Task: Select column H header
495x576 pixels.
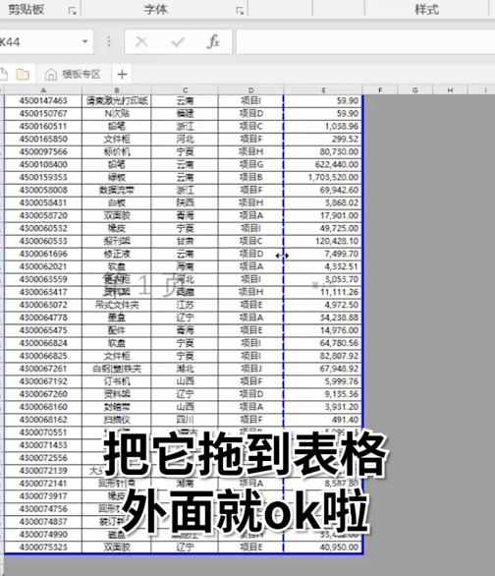Action: [x=450, y=90]
